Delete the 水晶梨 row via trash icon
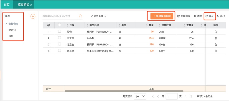 tap(216, 38)
